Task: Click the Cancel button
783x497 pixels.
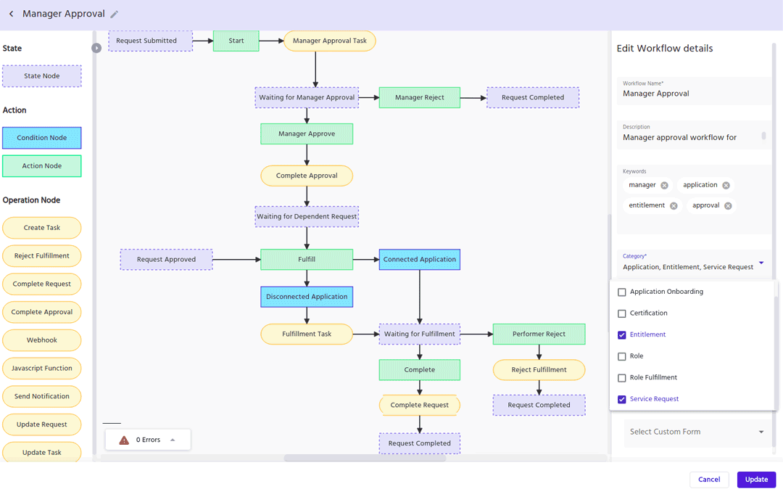Action: 708,480
